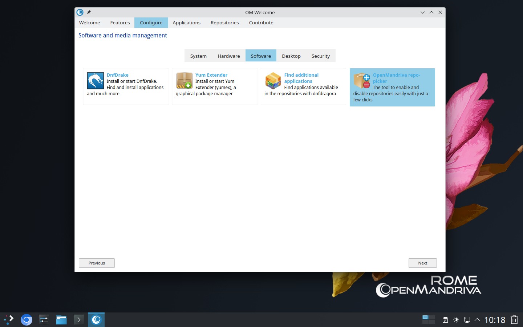
Task: Click the Find additional applications box icon
Action: [273, 81]
